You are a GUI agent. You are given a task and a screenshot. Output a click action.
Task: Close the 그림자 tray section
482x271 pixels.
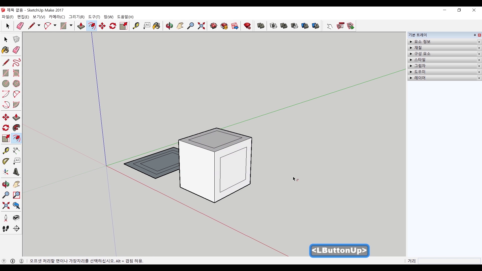coord(479,66)
